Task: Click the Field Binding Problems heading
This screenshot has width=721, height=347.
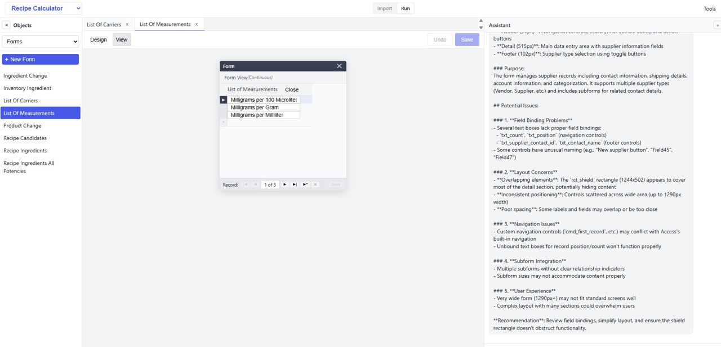Action: [x=533, y=120]
